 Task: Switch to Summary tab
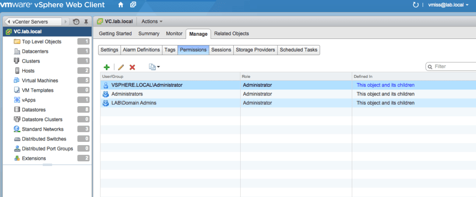point(149,33)
